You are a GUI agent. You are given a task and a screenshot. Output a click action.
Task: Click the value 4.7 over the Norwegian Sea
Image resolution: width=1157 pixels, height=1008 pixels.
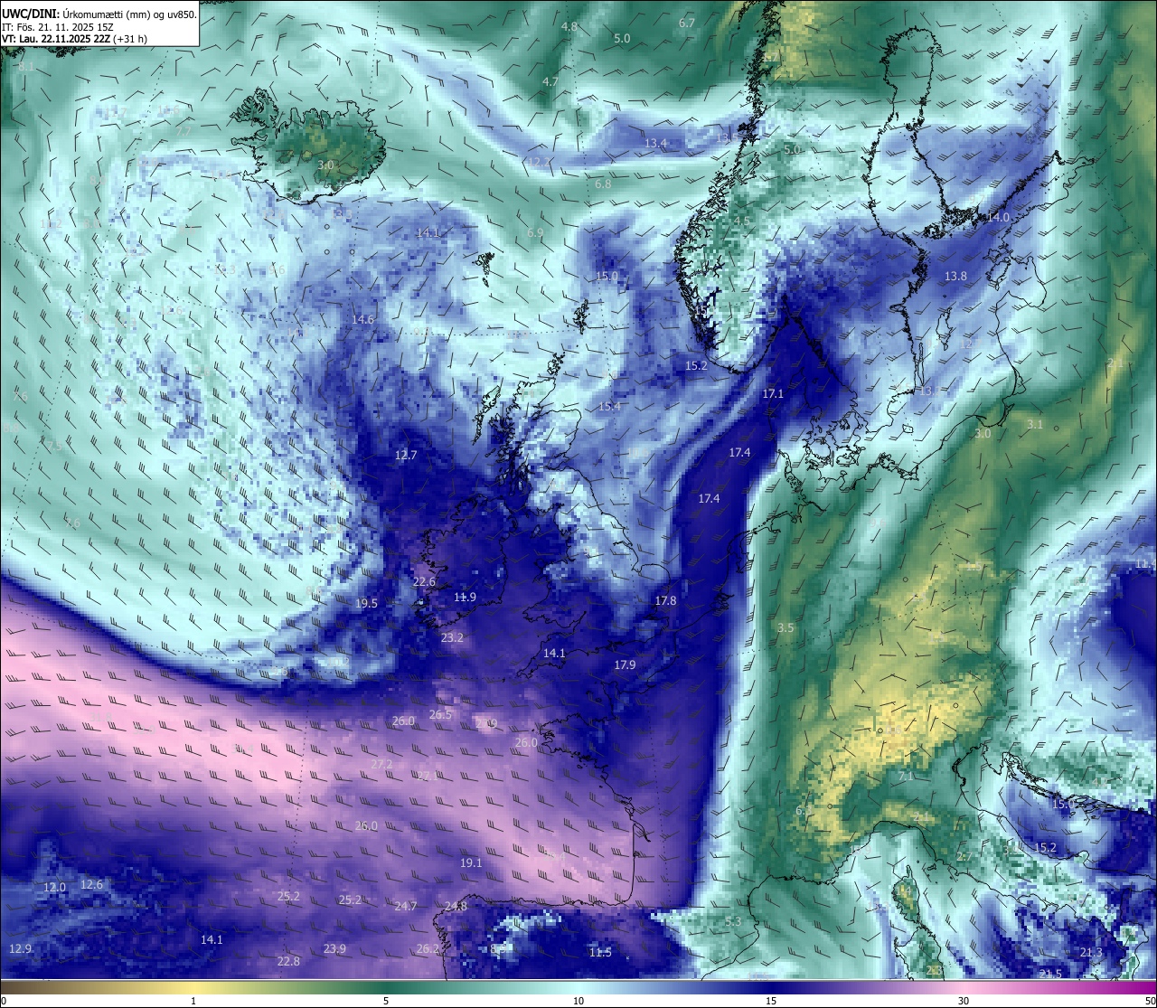pyautogui.click(x=550, y=81)
